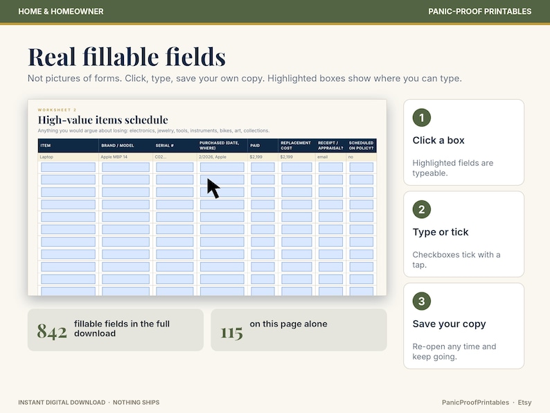The width and height of the screenshot is (550, 413).
Task: Click the 'PanicProofPrintables' footer text
Action: [x=475, y=403]
